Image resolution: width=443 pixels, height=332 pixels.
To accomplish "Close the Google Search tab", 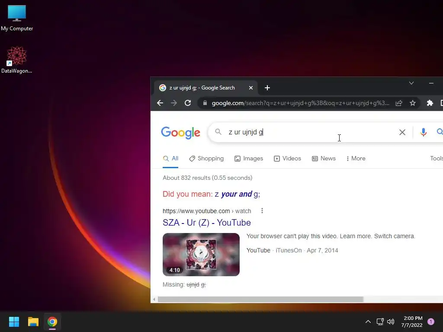I will [250, 88].
